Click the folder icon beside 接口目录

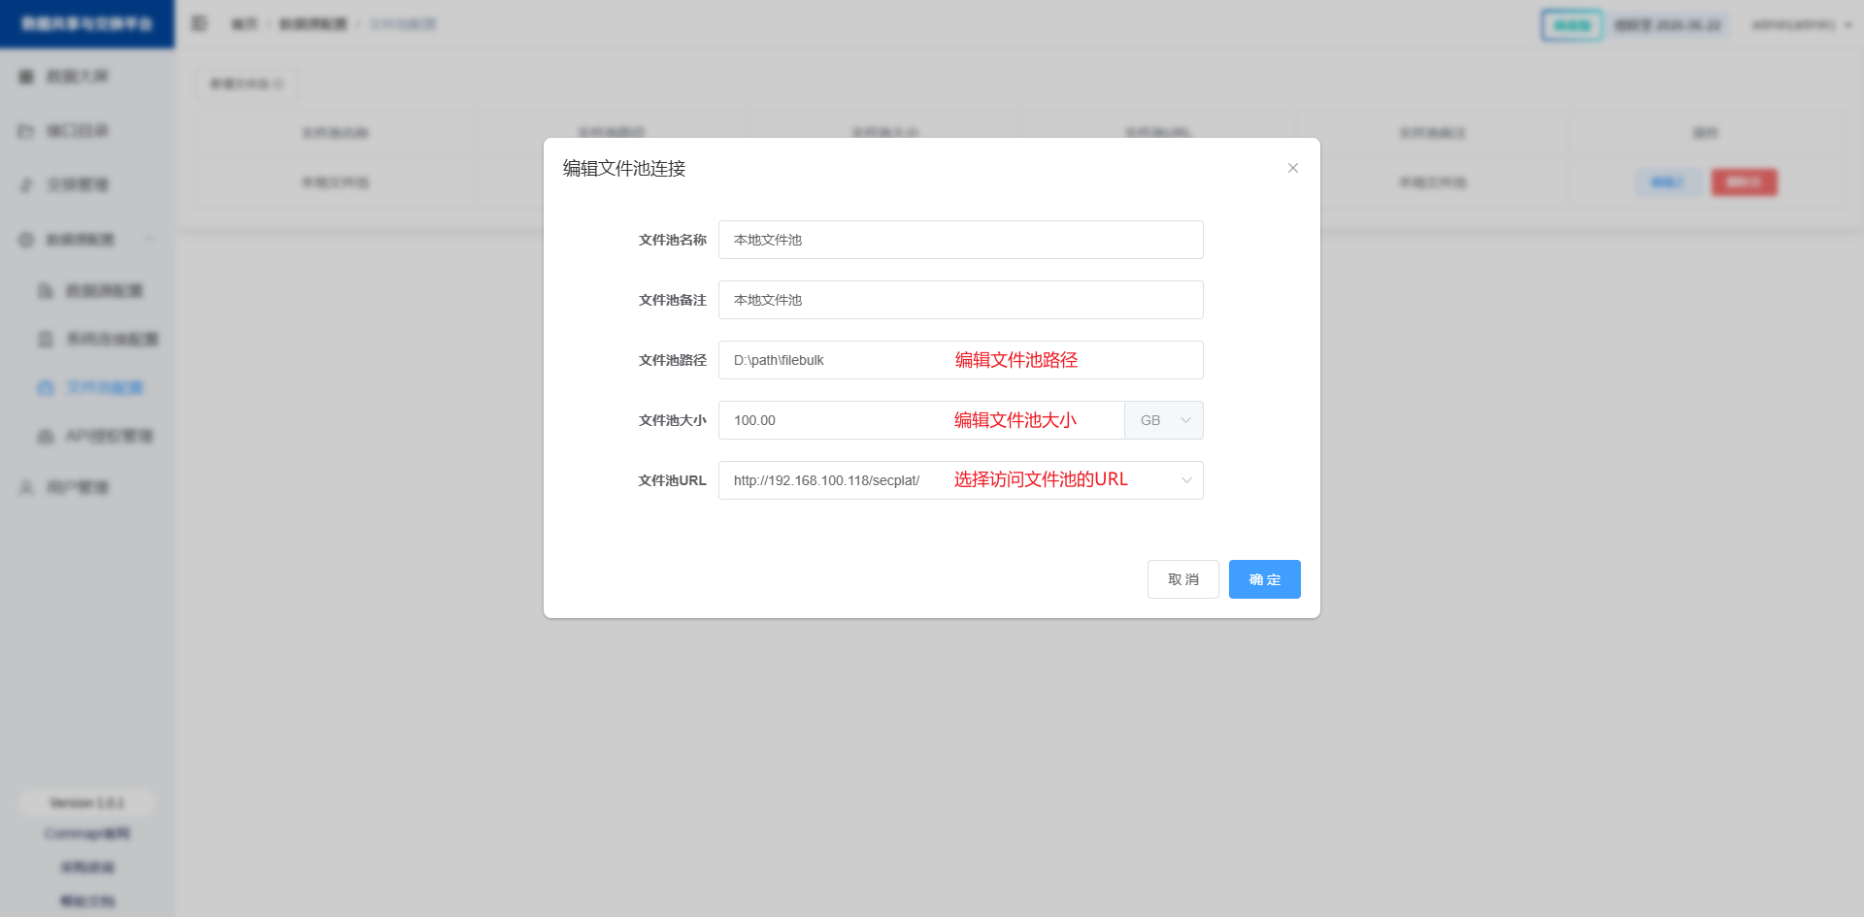tap(26, 131)
